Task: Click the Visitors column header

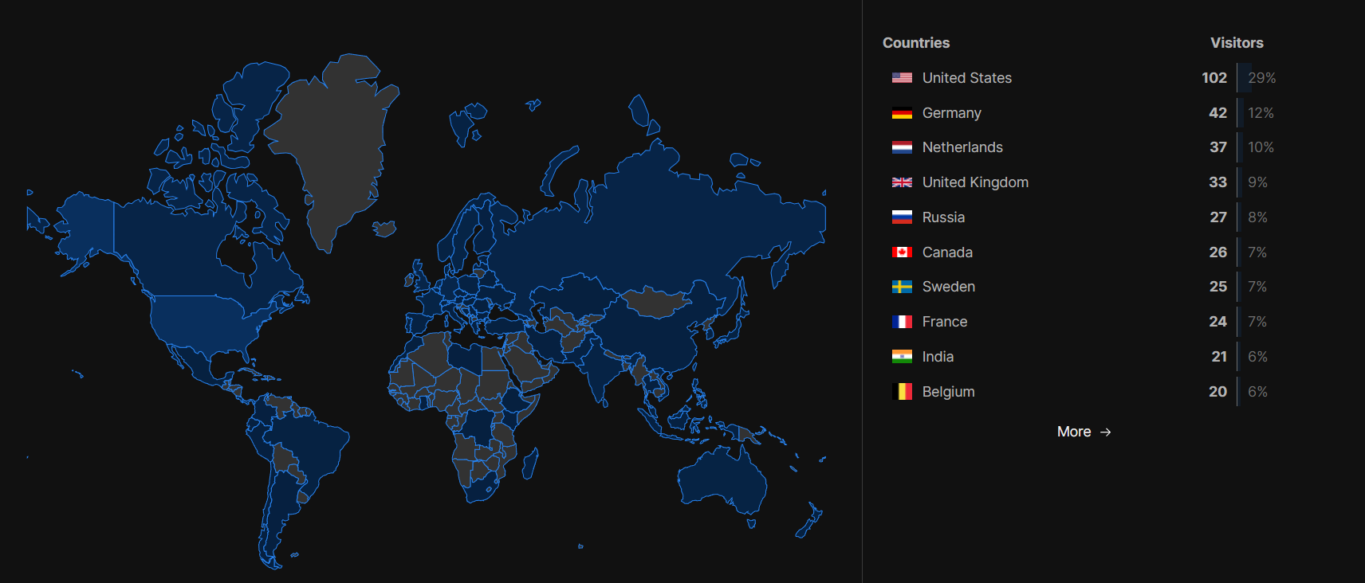Action: tap(1237, 43)
